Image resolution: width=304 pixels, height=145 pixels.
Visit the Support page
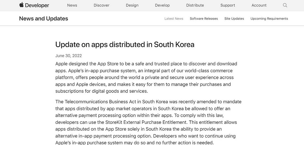[x=228, y=5]
